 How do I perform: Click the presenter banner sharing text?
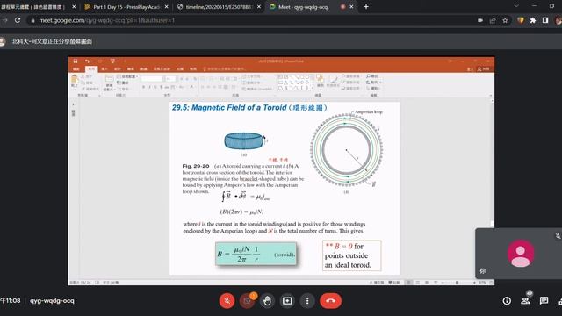click(x=52, y=41)
